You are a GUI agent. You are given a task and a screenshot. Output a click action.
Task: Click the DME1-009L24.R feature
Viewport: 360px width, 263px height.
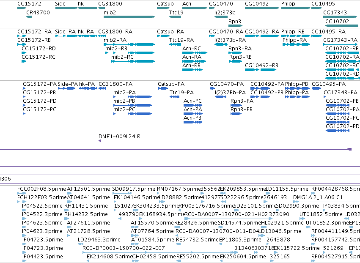pos(100,141)
